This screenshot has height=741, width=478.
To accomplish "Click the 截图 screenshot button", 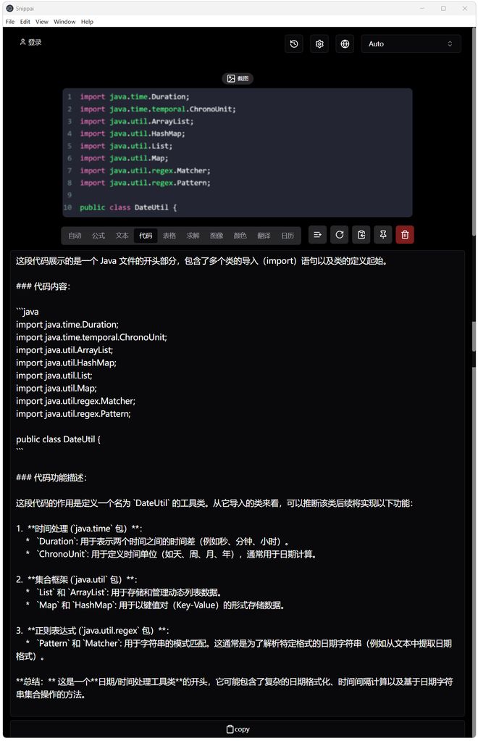I will (x=238, y=78).
